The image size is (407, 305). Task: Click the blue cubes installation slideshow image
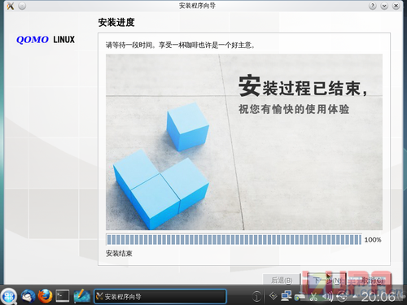pos(244,142)
